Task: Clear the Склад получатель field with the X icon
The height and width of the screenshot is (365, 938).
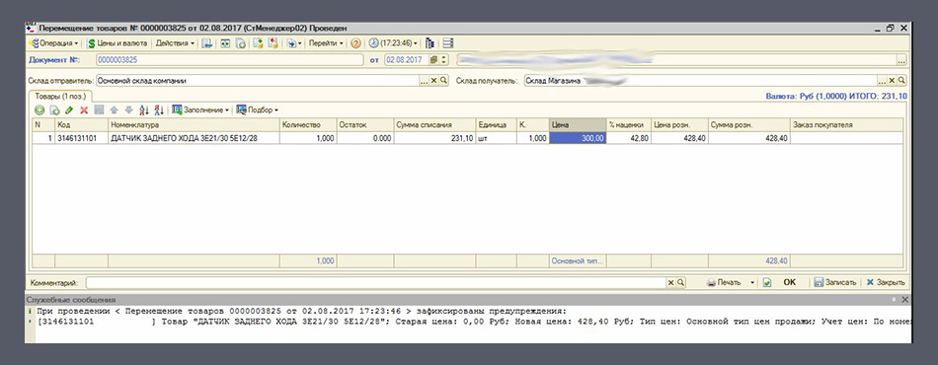Action: point(891,81)
